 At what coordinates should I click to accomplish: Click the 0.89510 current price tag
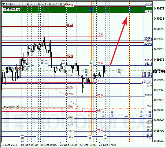[159, 72]
